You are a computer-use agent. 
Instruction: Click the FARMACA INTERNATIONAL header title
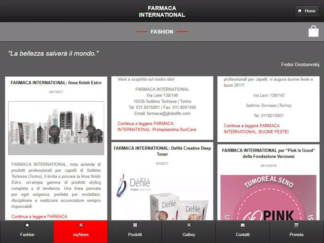point(162,11)
